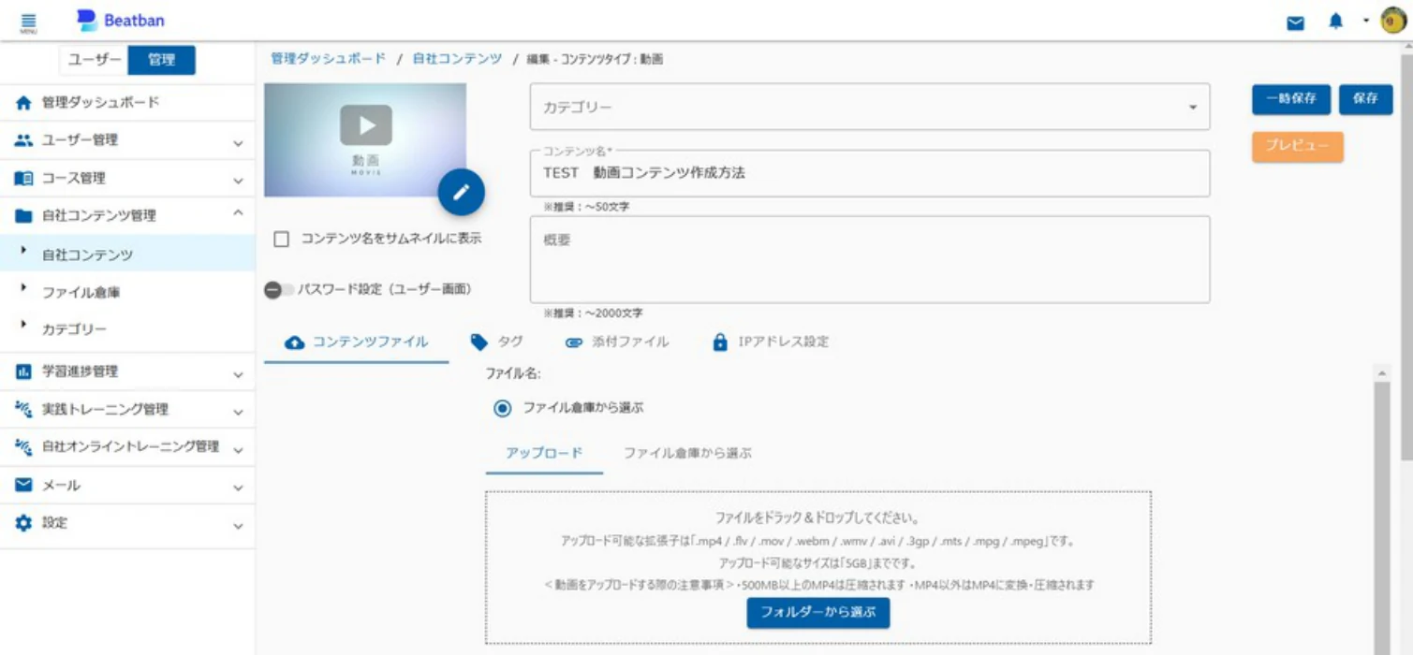The height and width of the screenshot is (655, 1413).
Task: Open the hamburger MENU icon
Action: coord(28,22)
